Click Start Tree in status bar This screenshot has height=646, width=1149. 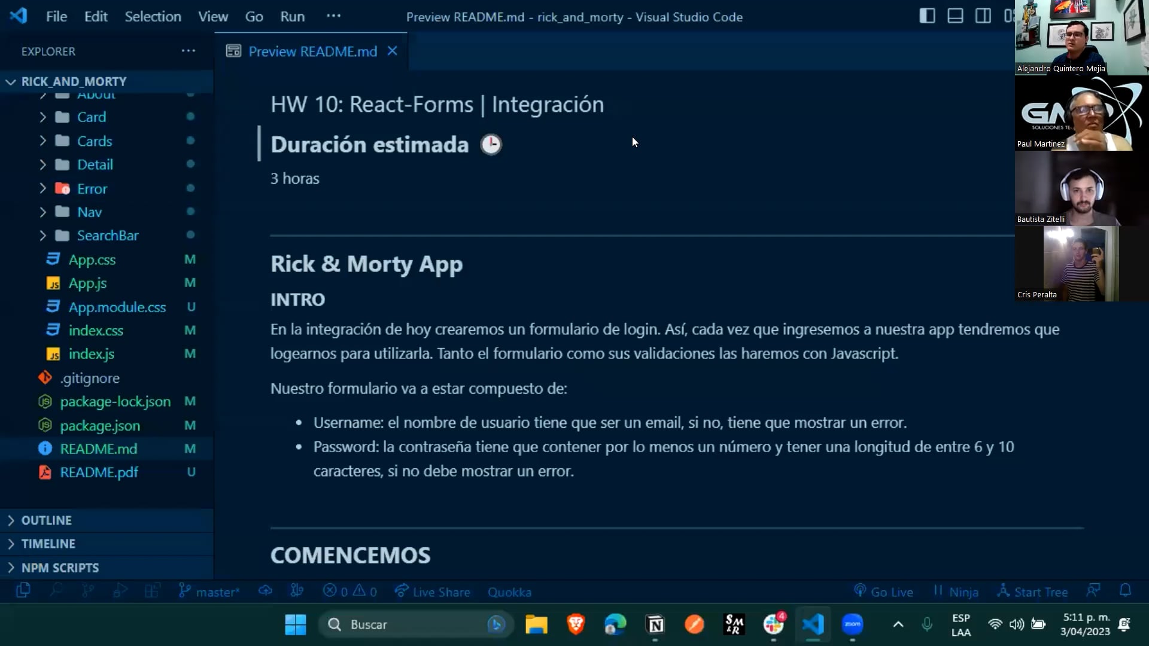(x=1032, y=592)
